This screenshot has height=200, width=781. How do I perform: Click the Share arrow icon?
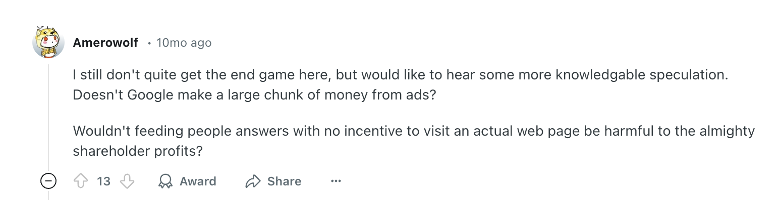coord(252,181)
